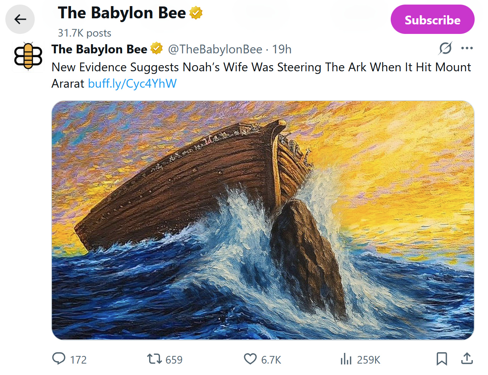
Task: Click the reply speech bubble icon
Action: click(59, 359)
